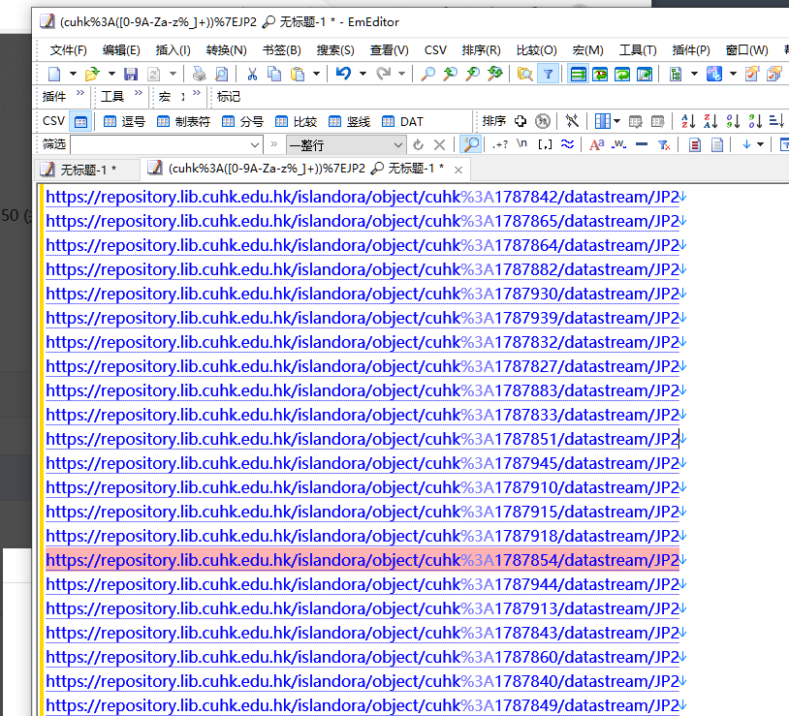Select 制表符 tab-separated mode
This screenshot has width=789, height=716.
point(183,122)
